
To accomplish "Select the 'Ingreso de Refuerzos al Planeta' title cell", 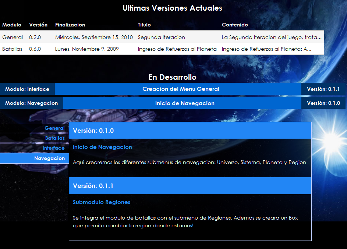I will coord(177,49).
